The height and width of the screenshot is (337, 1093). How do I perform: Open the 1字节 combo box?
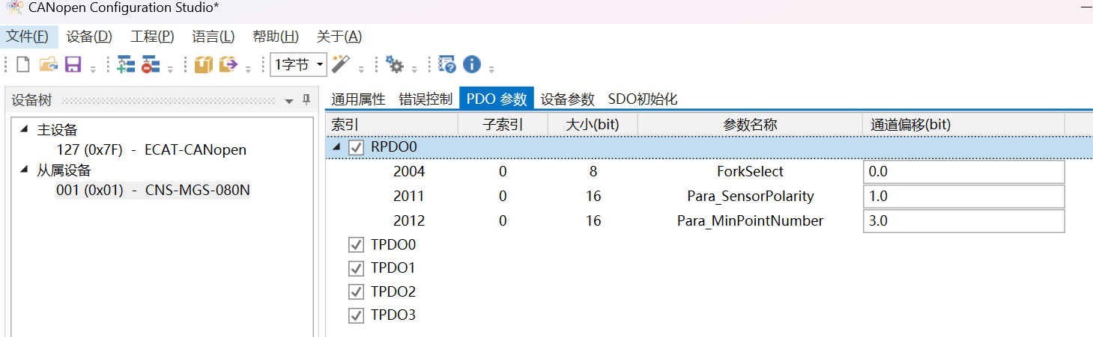(x=298, y=65)
